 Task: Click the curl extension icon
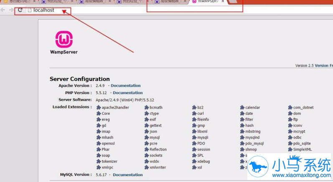tap(194, 113)
